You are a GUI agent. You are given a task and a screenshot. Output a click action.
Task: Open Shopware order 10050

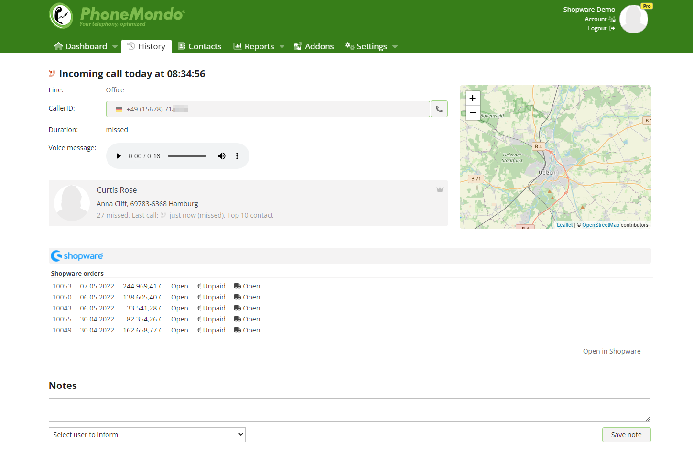(62, 297)
